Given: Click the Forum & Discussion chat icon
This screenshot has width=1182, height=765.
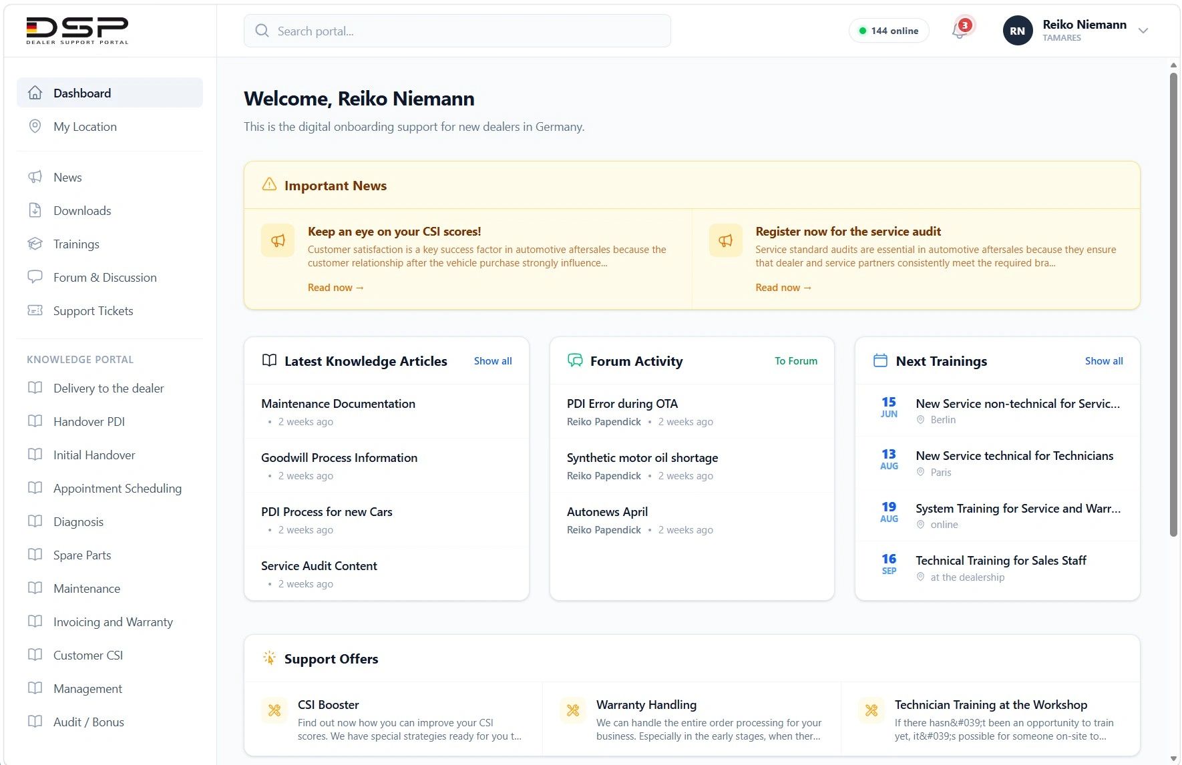Looking at the screenshot, I should tap(35, 277).
